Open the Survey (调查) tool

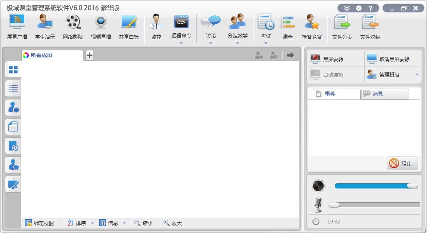[288, 27]
